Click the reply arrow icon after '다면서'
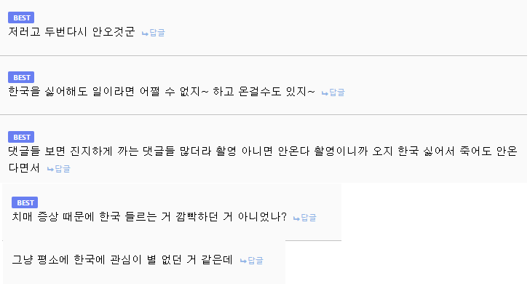 (50, 169)
